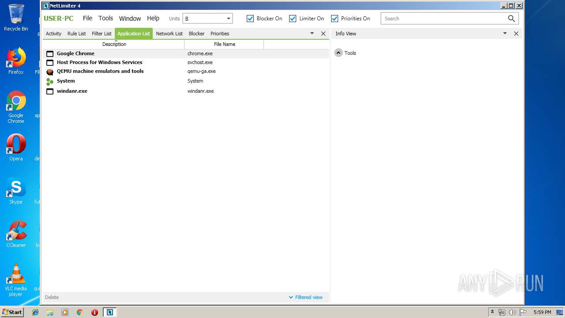Screen dimensions: 565x318
Task: Click Internet Explorer taskbar icon
Action: pyautogui.click(x=35, y=312)
